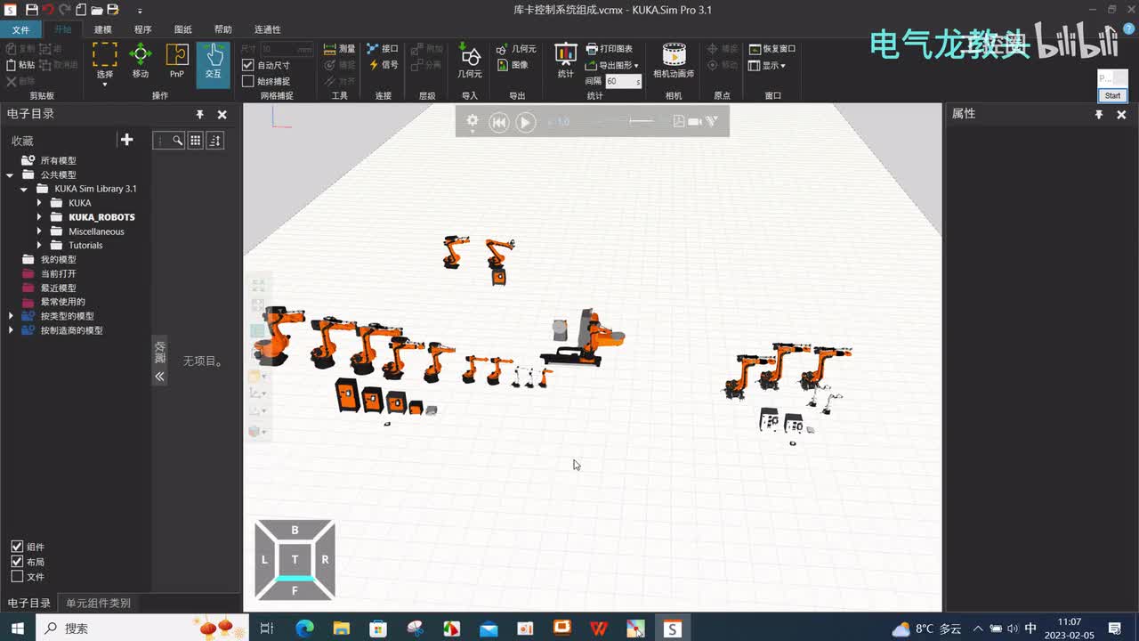Open Microsoft Edge from the taskbar
This screenshot has height=641, width=1139.
pyautogui.click(x=304, y=629)
